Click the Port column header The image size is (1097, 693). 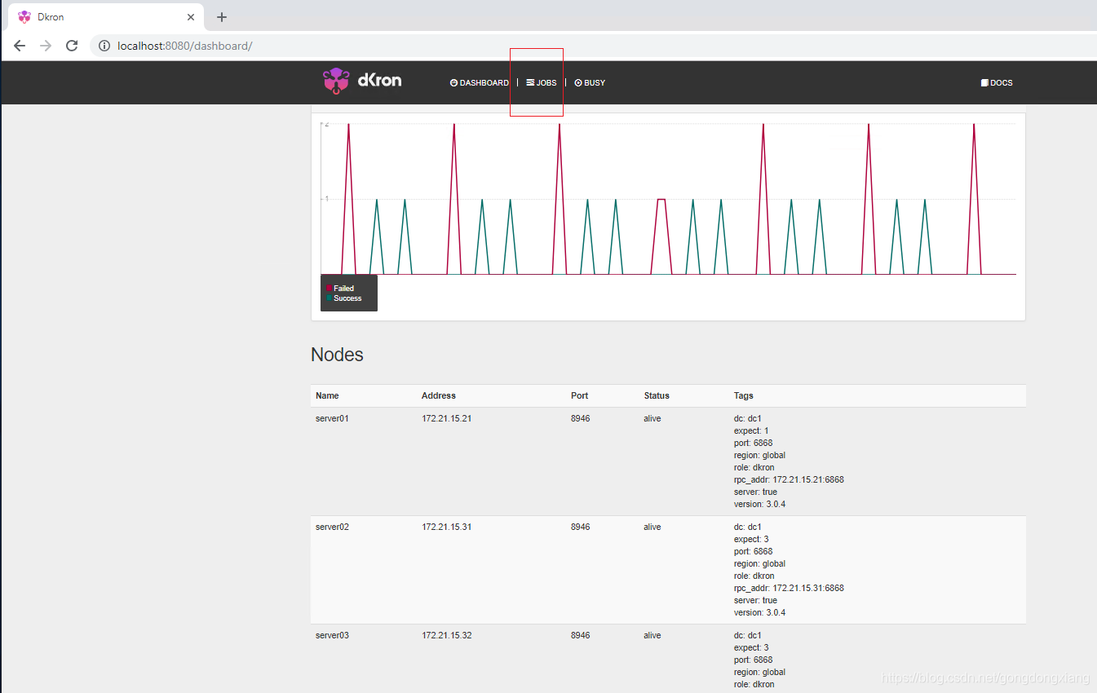tap(579, 395)
